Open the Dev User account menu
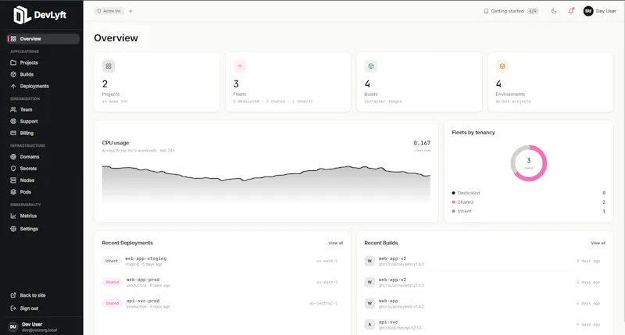Screen dimensions: 625x335 click(x=600, y=11)
